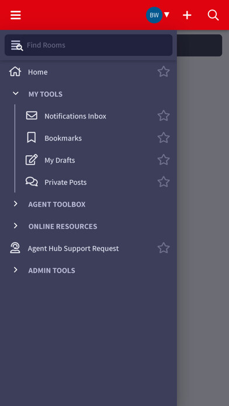The width and height of the screenshot is (229, 406).
Task: Click the Bookmarks ribbon icon
Action: pyautogui.click(x=32, y=138)
